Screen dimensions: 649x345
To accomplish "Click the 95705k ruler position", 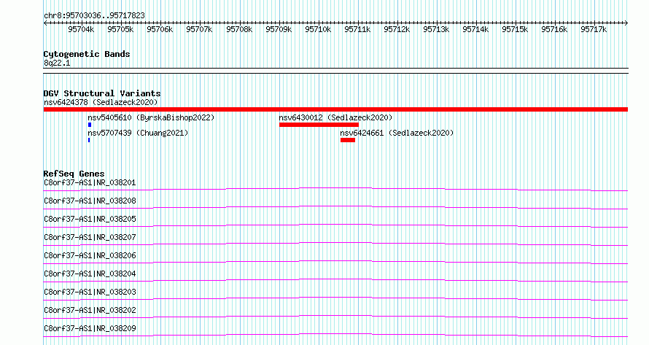I will pos(120,29).
